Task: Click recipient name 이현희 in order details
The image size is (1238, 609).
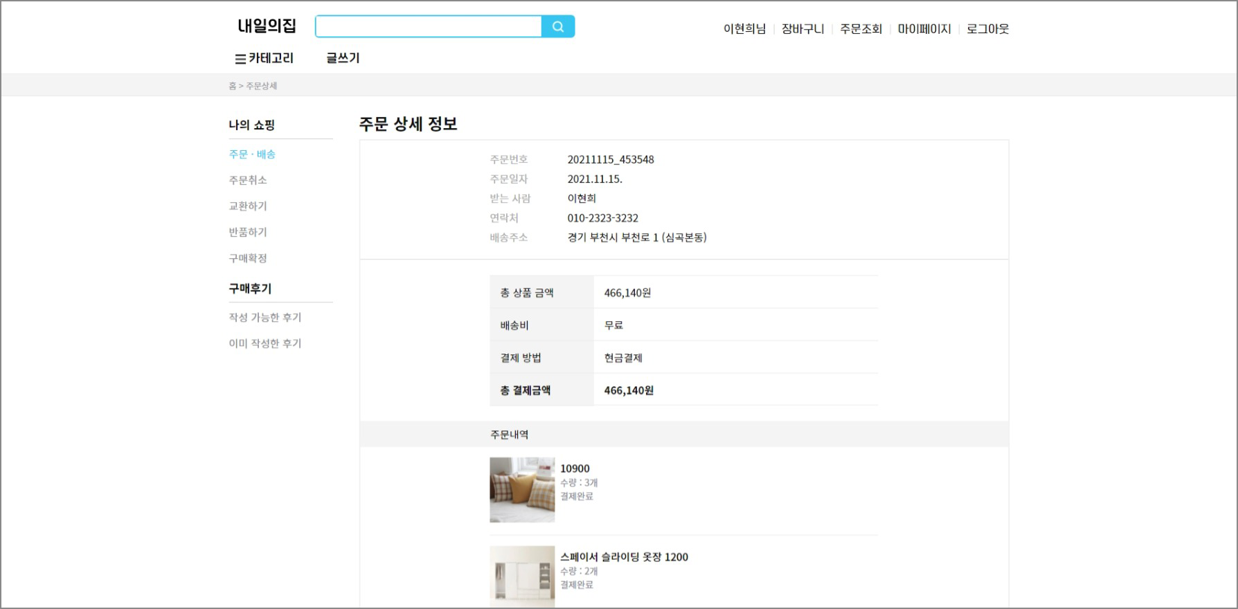Action: coord(582,199)
